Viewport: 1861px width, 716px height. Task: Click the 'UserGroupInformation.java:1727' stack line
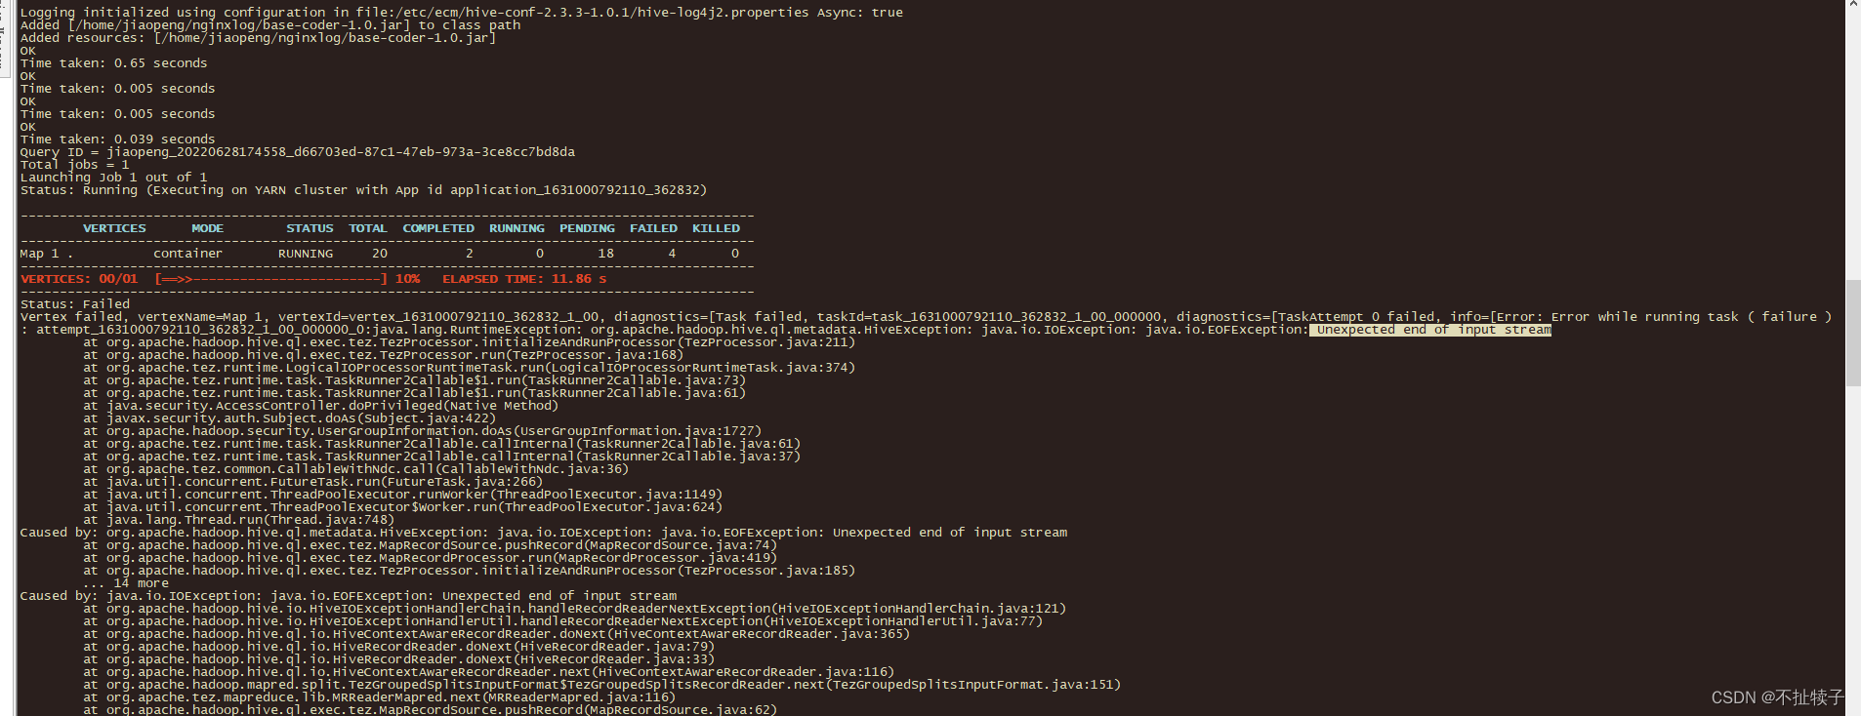pos(422,431)
